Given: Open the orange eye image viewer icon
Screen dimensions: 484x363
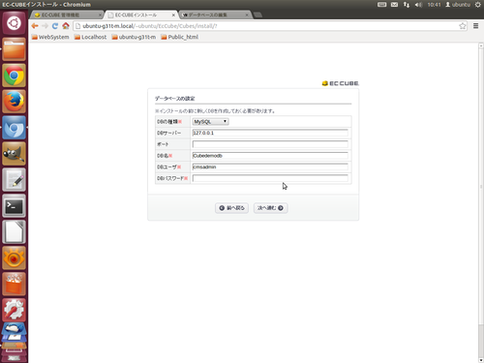Looking at the screenshot, I should [14, 258].
